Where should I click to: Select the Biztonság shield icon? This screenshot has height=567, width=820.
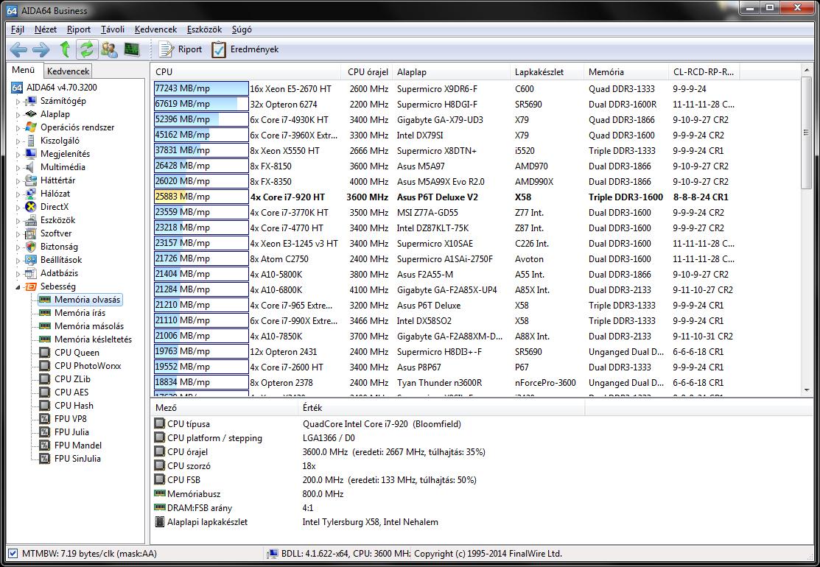tap(32, 246)
